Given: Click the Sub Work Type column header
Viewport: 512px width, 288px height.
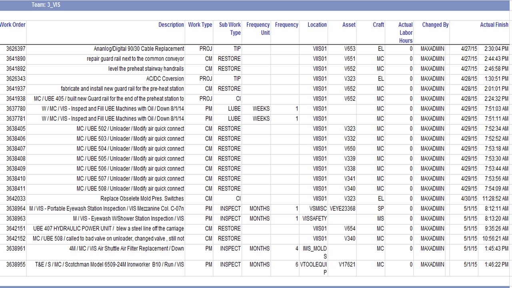Looking at the screenshot, I should (x=230, y=29).
